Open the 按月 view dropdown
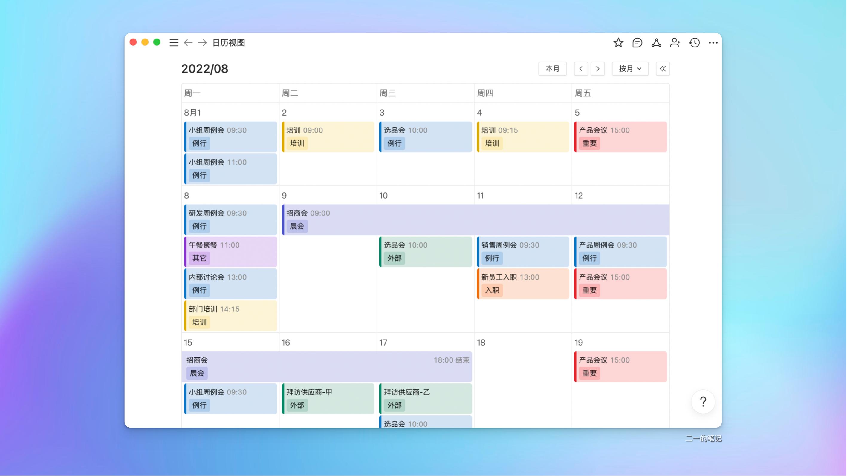Viewport: 847px width, 476px height. [x=630, y=69]
